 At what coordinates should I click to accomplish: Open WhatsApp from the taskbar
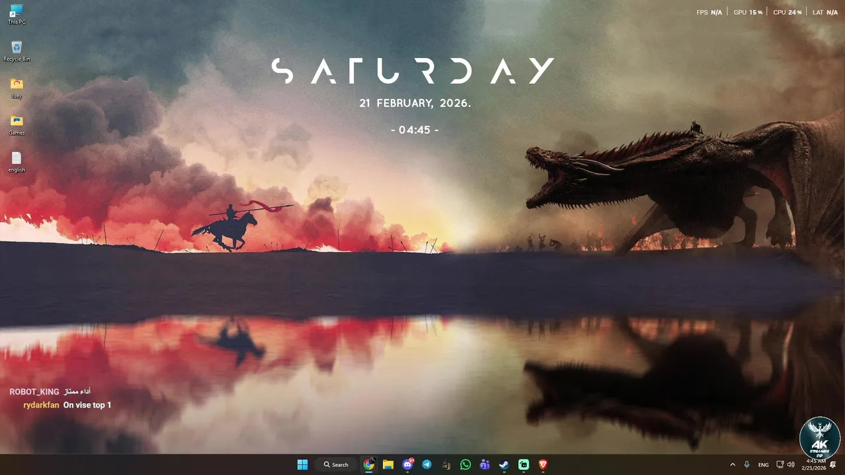[465, 464]
